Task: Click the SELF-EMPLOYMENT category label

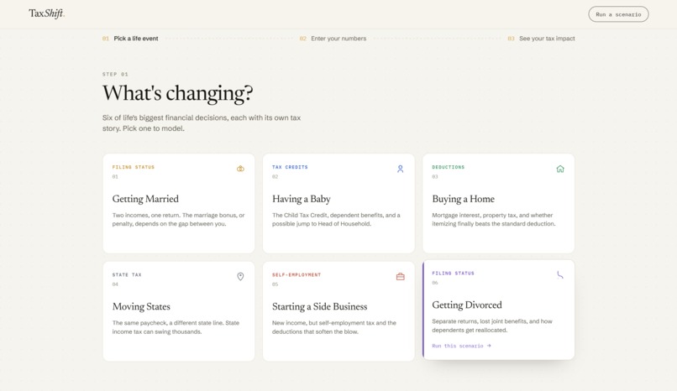Action: pyautogui.click(x=297, y=274)
